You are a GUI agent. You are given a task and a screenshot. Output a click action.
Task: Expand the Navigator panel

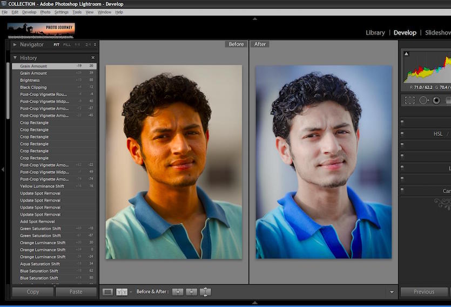point(15,45)
